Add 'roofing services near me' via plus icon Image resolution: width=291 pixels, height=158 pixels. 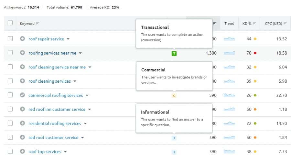tap(22, 53)
